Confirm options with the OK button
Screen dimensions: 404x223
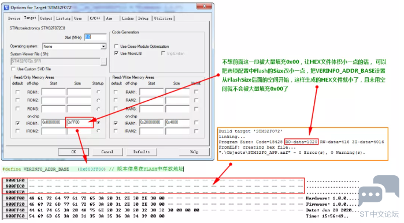point(73,152)
